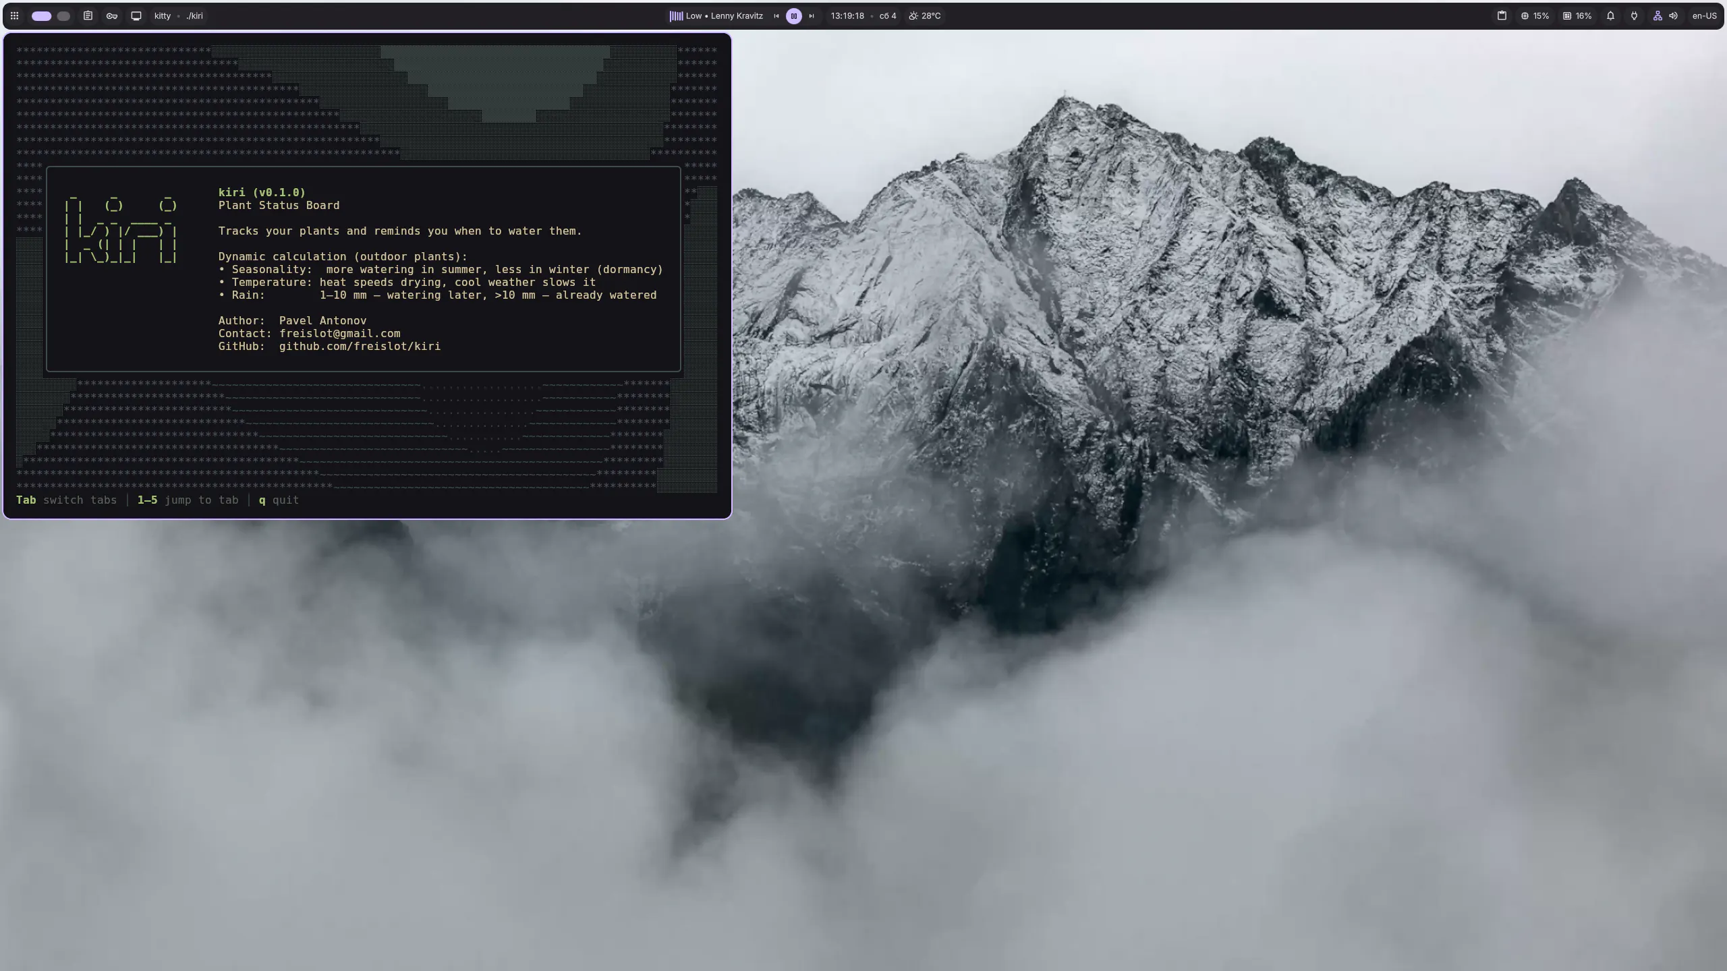1727x971 pixels.
Task: Open the clock showing 13:19:18
Action: point(847,16)
